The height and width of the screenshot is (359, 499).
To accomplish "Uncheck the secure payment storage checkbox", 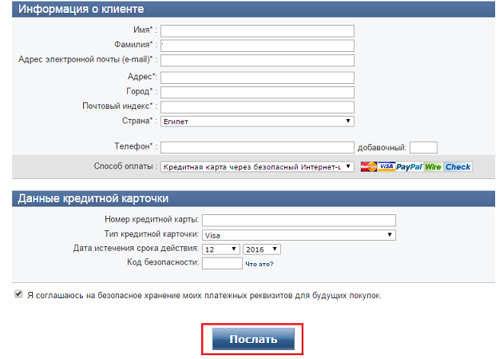I will tap(18, 294).
